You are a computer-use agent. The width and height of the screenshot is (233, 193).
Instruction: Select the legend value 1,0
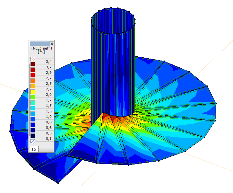[x=49, y=117]
